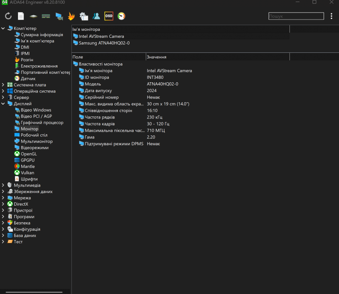Open the OSD panel toolbar icon

click(109, 16)
